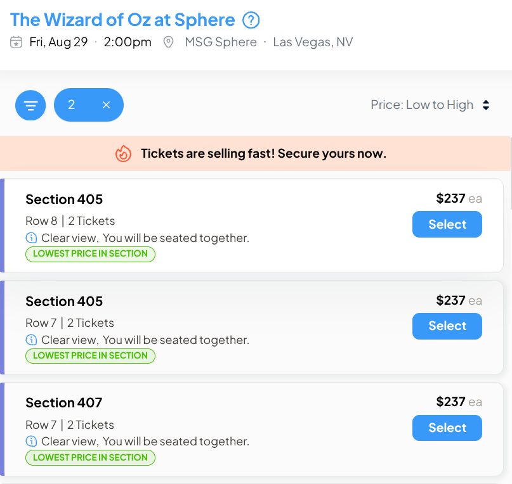Open info icon for Section 405 Row 8
512x484 pixels.
click(31, 238)
